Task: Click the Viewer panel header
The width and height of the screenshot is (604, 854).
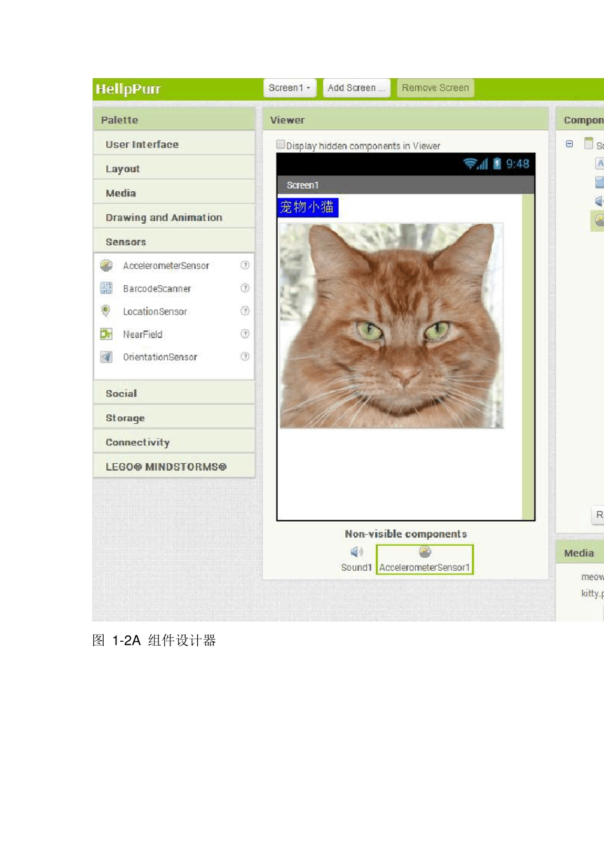Action: coord(406,119)
